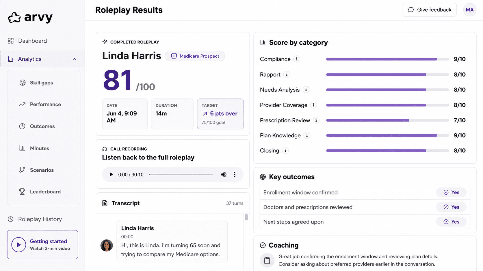The height and width of the screenshot is (271, 483).
Task: Click the coaching clipboard icon
Action: point(267,260)
